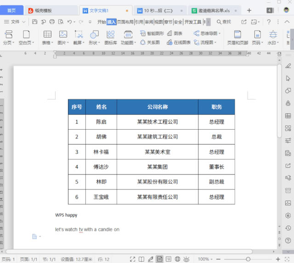Image resolution: width=294 pixels, height=263 pixels.
Task: Click the zoom slider in status bar
Action: click(x=248, y=259)
